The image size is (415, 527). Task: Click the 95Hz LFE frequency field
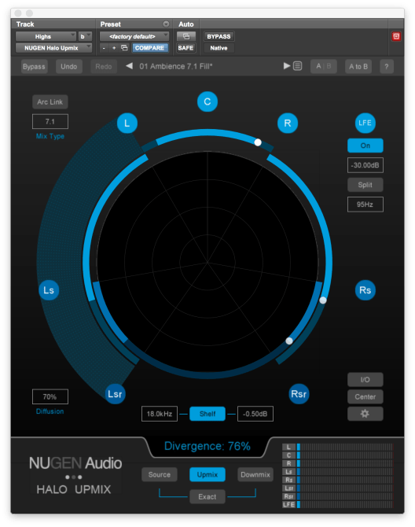pyautogui.click(x=365, y=205)
